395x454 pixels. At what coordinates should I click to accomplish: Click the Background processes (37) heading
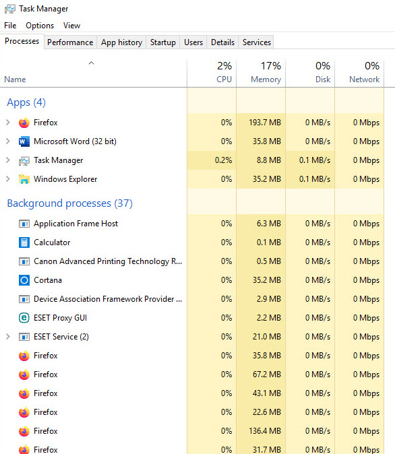point(70,203)
